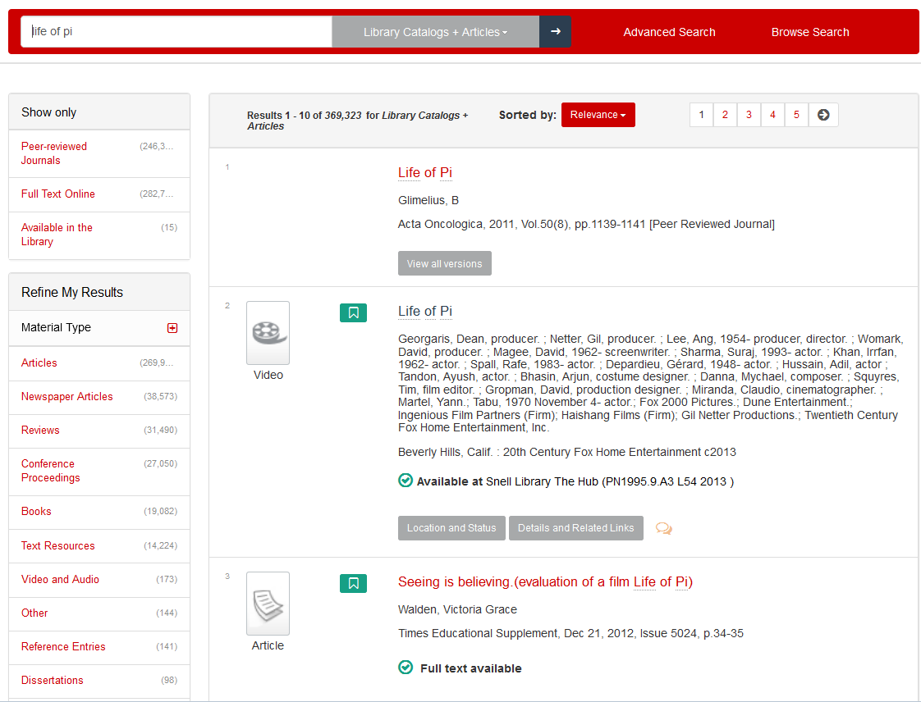
Task: Filter by Full Text Online
Action: tap(58, 194)
